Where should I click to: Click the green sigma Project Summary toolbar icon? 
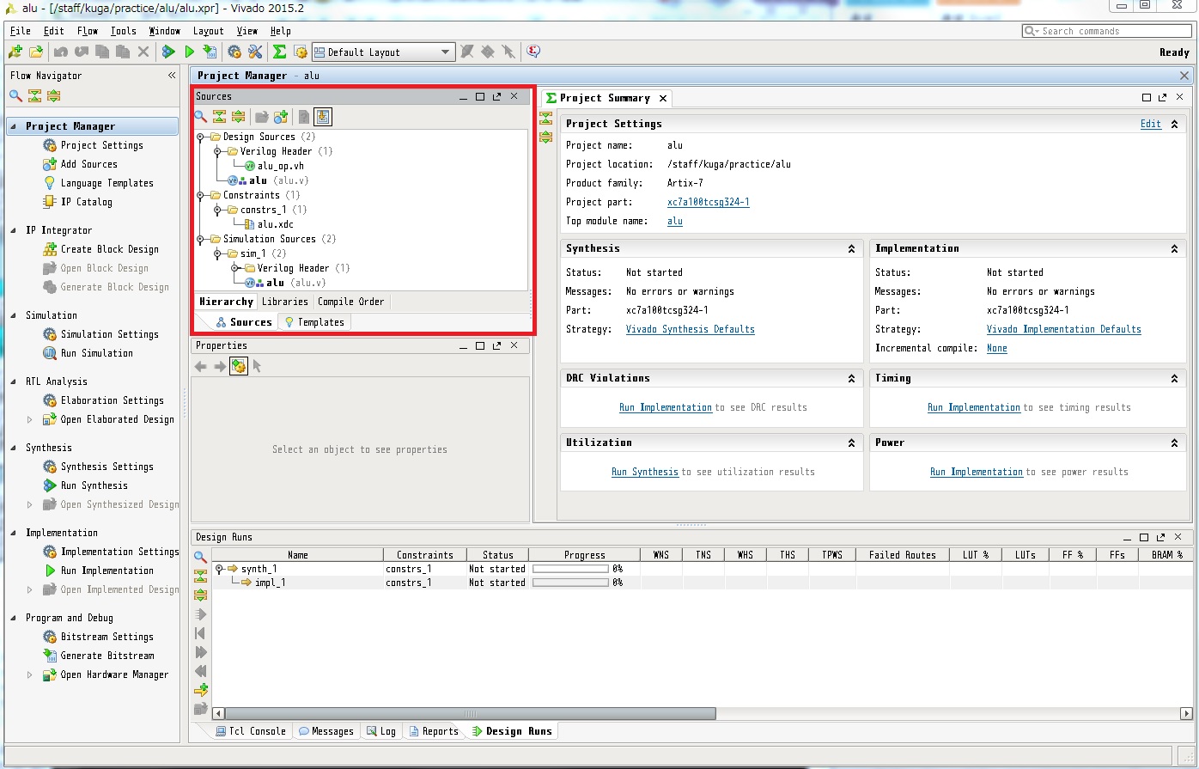click(x=279, y=52)
